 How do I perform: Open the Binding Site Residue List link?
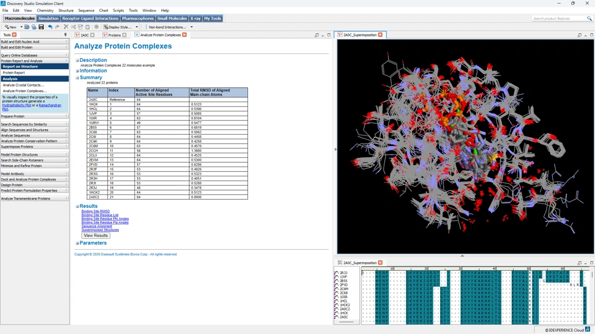tap(100, 215)
